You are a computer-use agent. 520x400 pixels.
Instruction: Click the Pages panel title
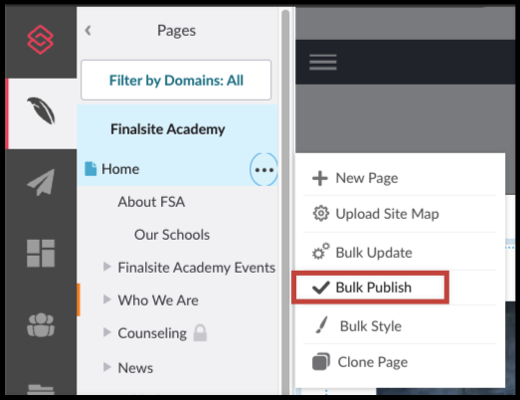pyautogui.click(x=176, y=31)
